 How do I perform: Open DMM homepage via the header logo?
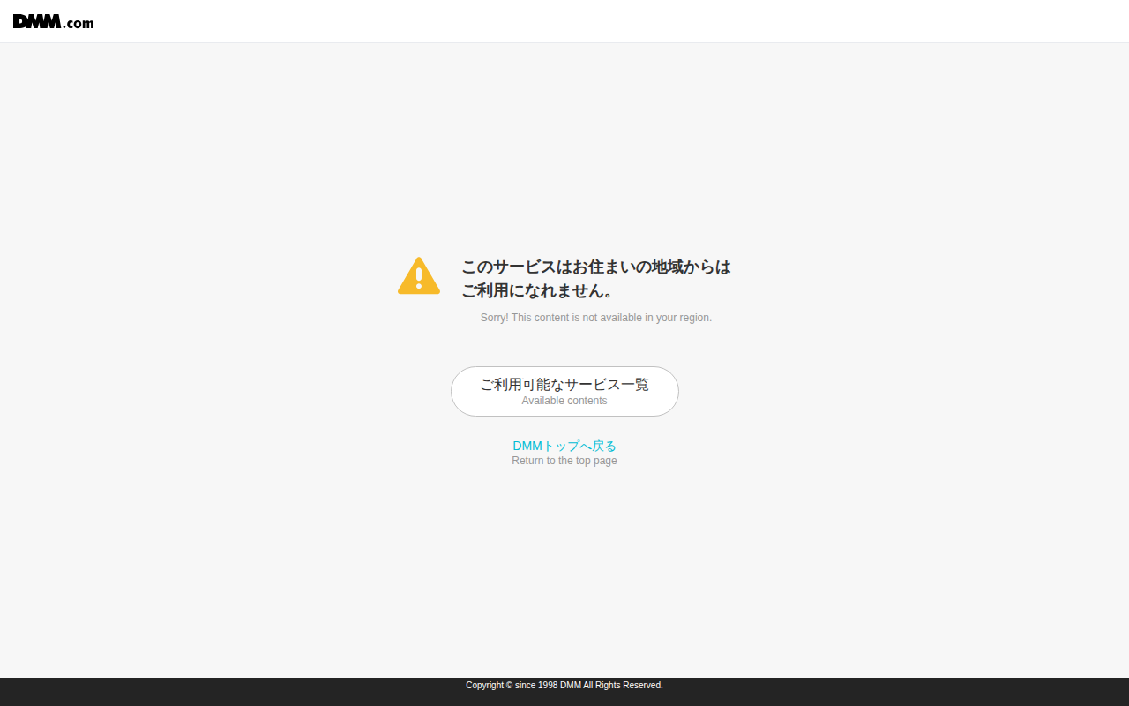53,22
